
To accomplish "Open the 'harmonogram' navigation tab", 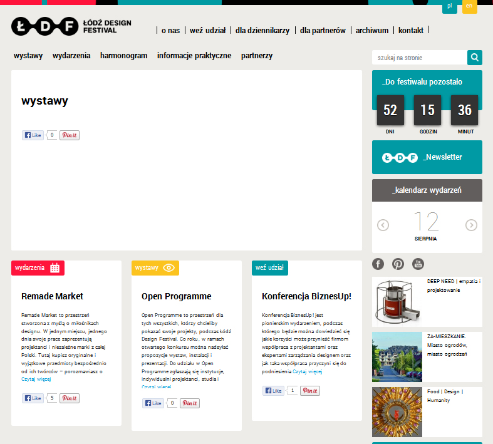I will pos(123,56).
